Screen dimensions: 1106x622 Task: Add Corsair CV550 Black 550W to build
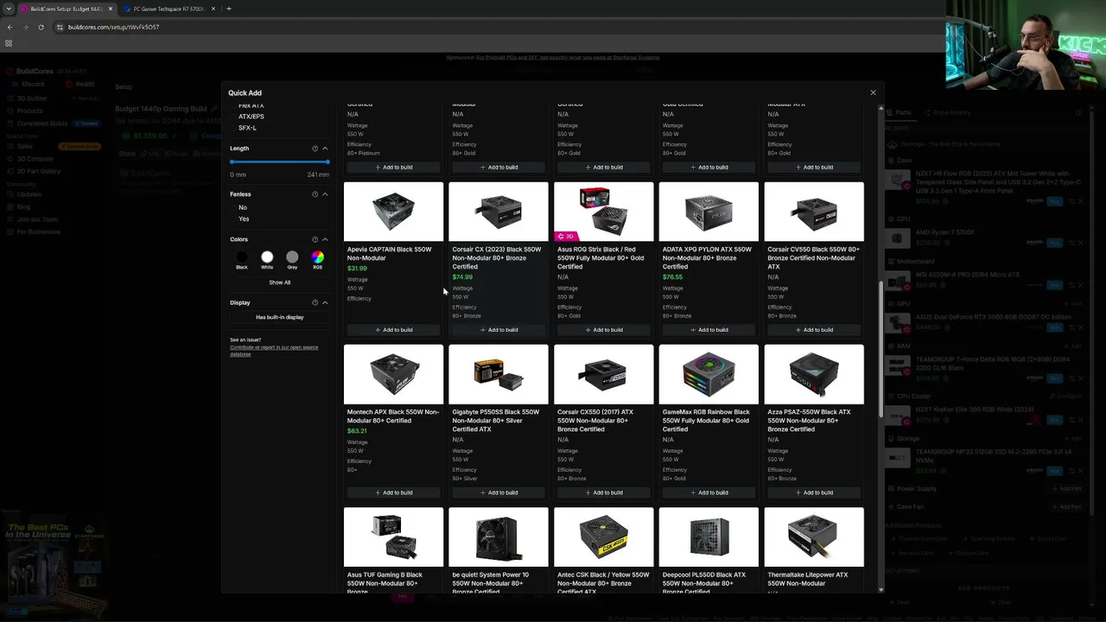tap(814, 330)
